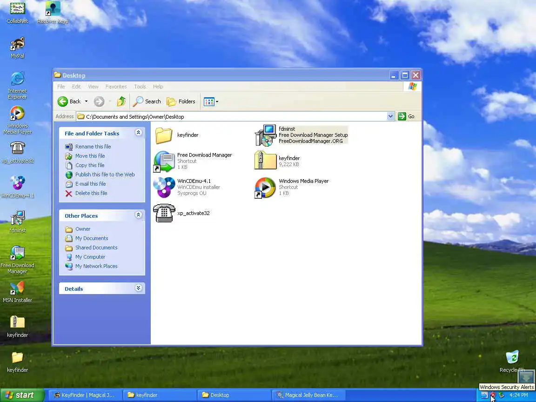Viewport: 536px width, 402px height.
Task: Open the Views dropdown button
Action: click(211, 101)
